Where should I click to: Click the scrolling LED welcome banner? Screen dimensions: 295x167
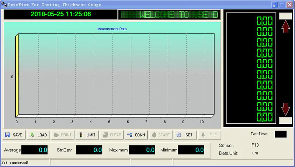point(169,14)
